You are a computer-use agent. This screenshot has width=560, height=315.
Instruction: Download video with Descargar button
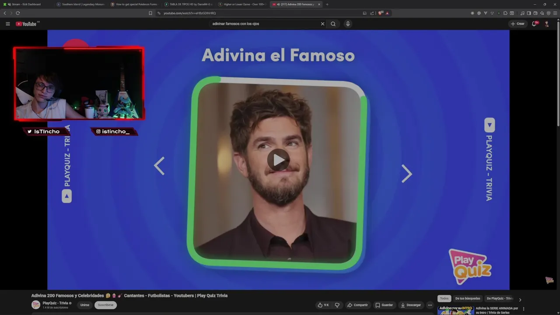(410, 305)
